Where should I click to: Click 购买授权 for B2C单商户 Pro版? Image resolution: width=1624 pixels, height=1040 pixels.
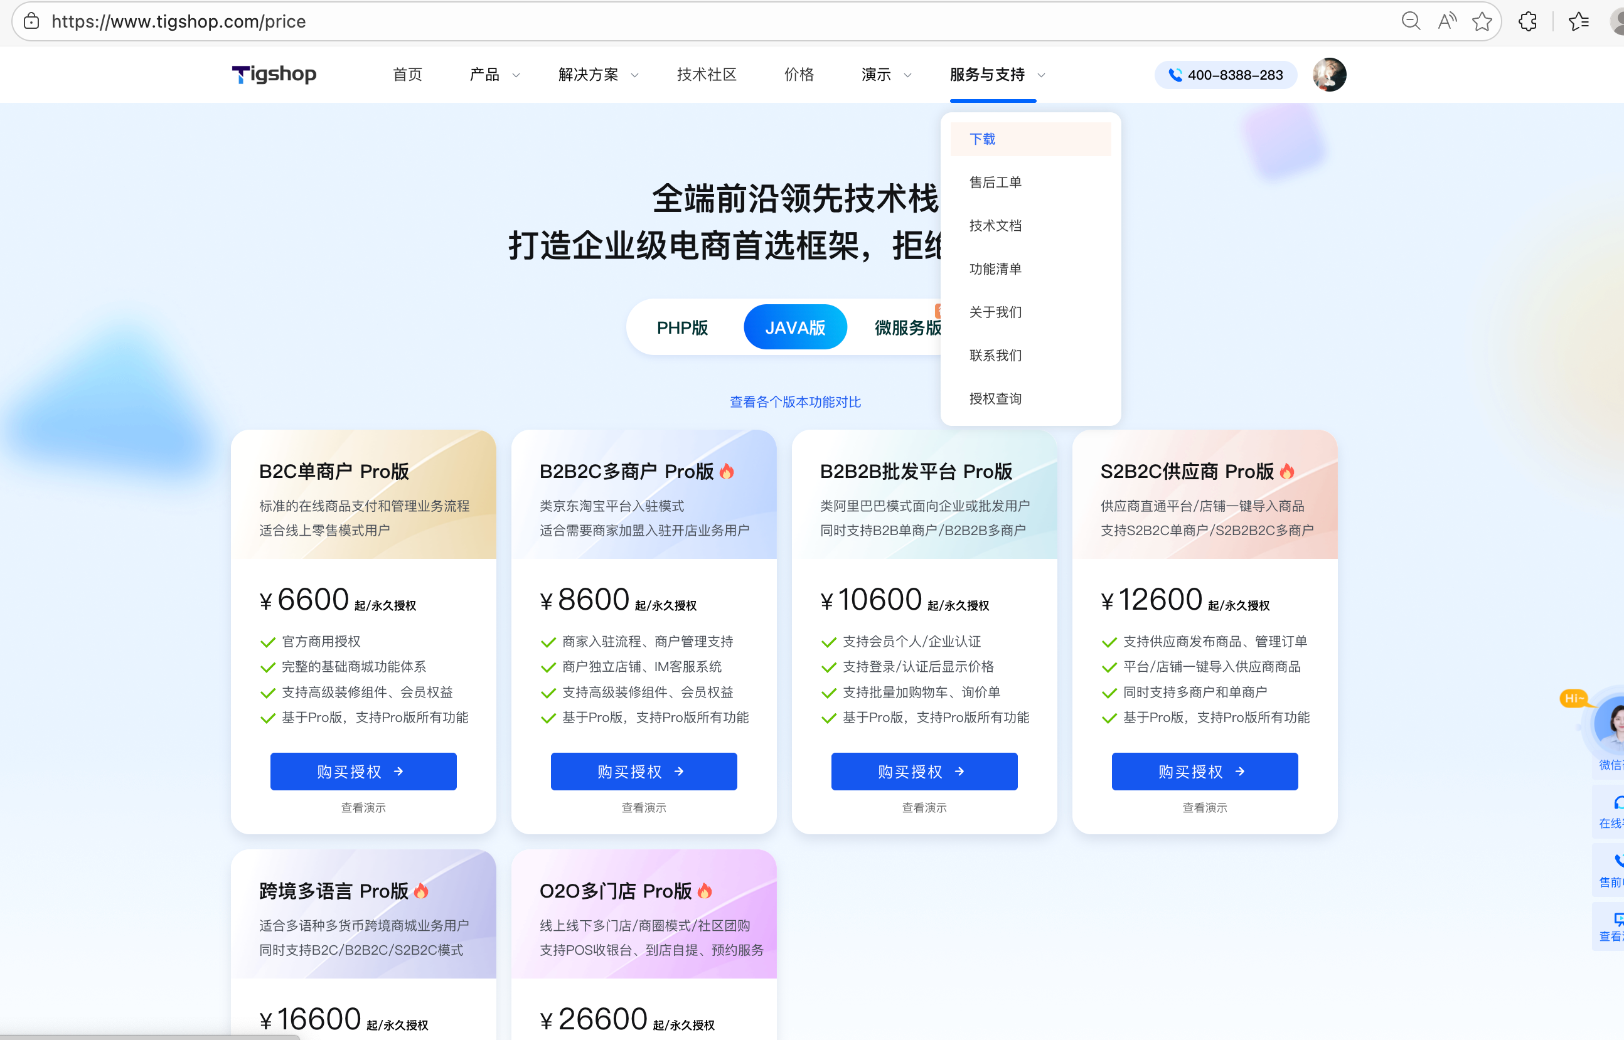tap(363, 772)
